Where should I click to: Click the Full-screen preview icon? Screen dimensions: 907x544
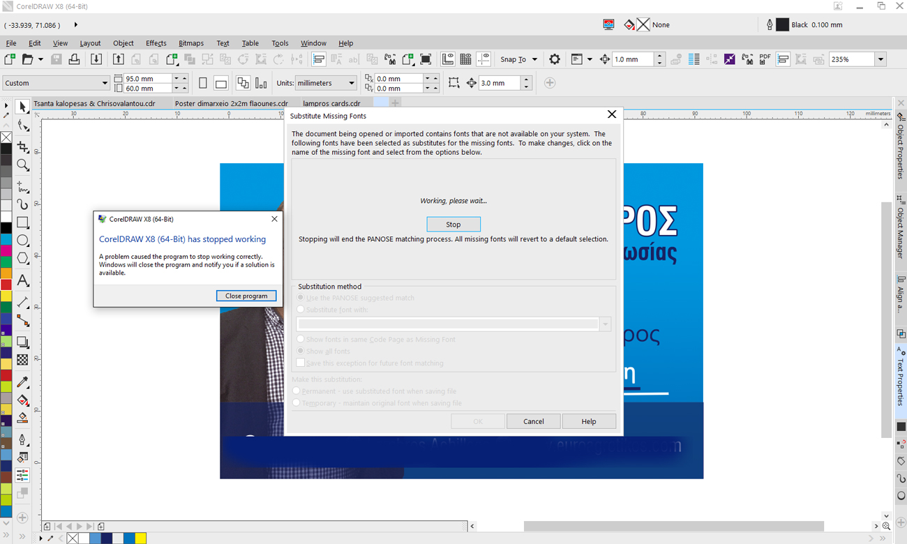[x=426, y=59]
